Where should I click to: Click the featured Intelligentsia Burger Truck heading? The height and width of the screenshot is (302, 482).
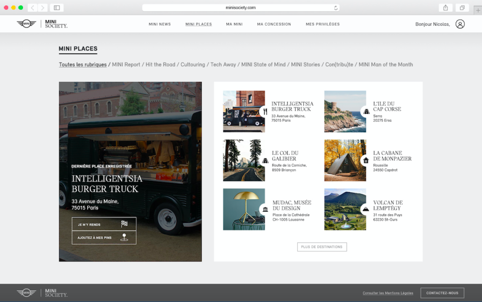pos(107,184)
